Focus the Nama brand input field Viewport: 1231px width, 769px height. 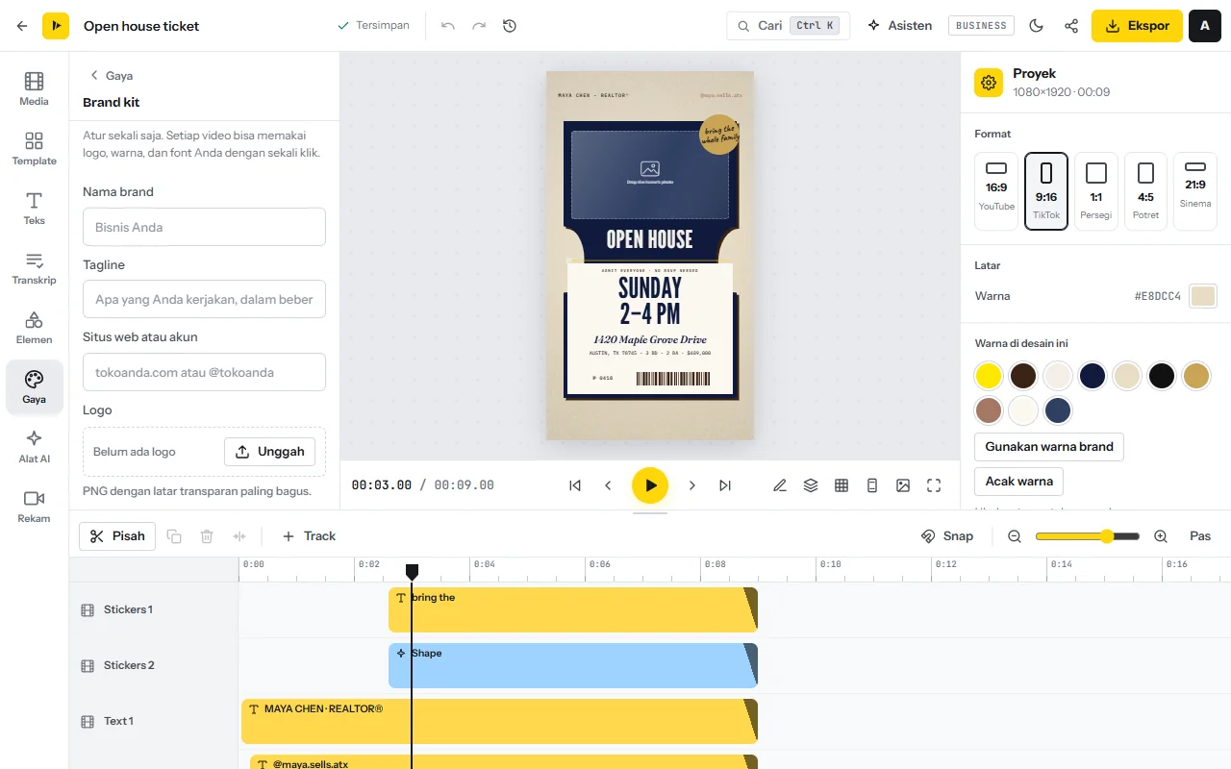tap(204, 227)
